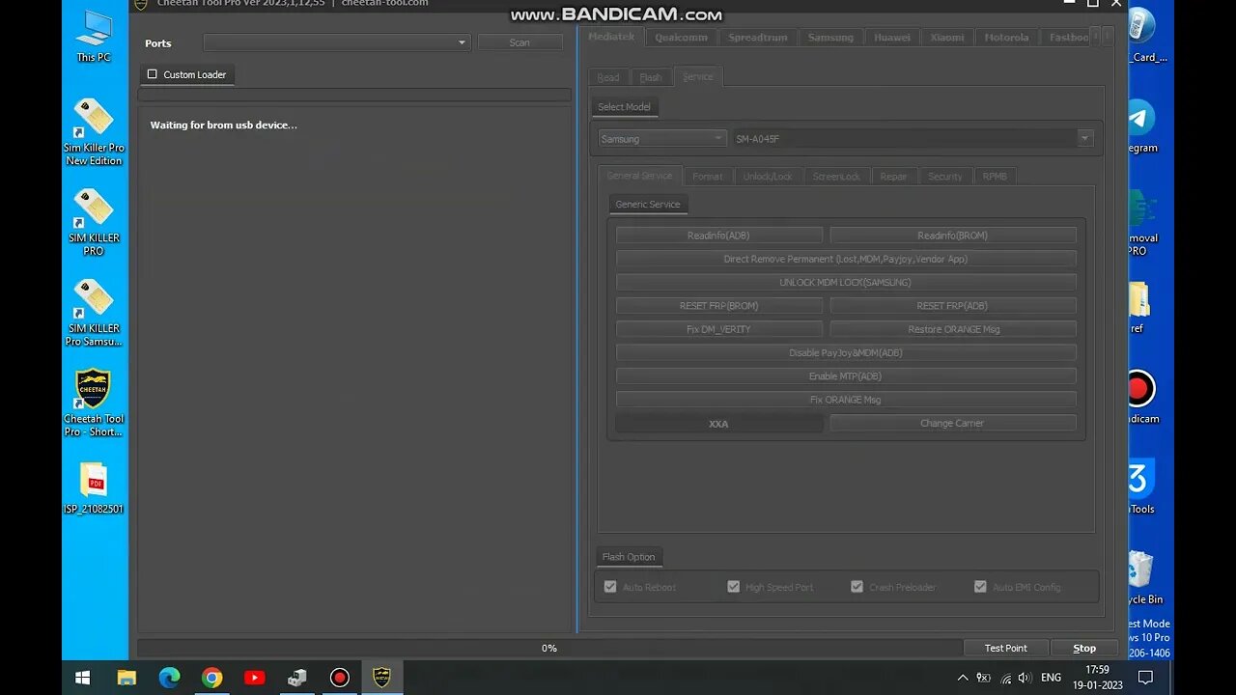Open the ref folder on desktop
Image resolution: width=1236 pixels, height=695 pixels.
tap(1139, 308)
